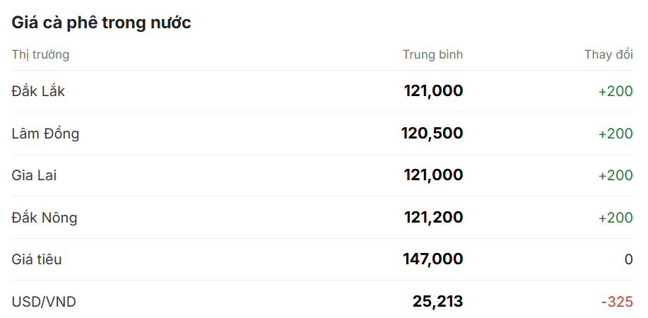648x318 pixels.
Task: Click the "Thị trường" column header
Action: coord(40,54)
